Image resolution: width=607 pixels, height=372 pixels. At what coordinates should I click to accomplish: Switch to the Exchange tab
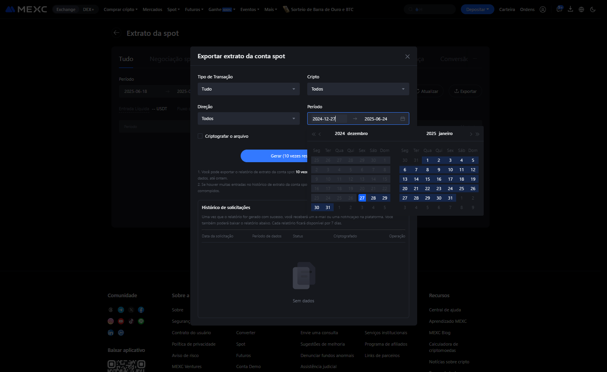[66, 9]
